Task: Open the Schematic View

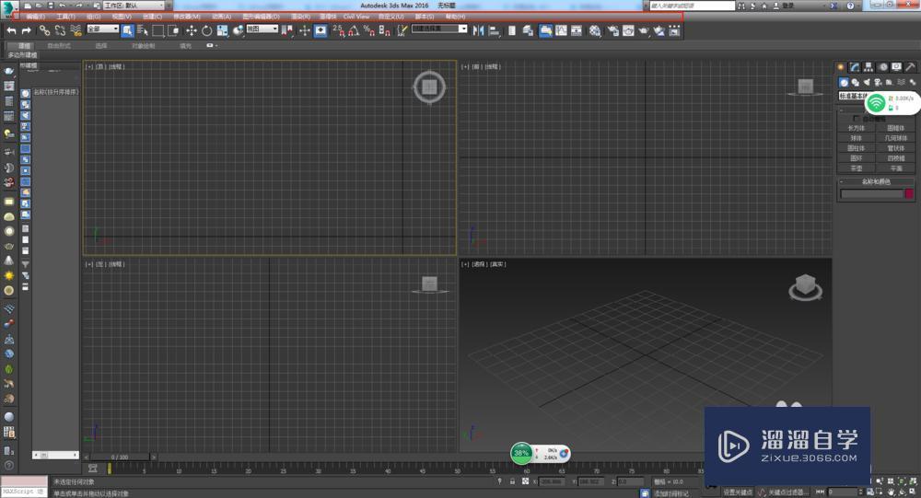Action: [x=577, y=30]
